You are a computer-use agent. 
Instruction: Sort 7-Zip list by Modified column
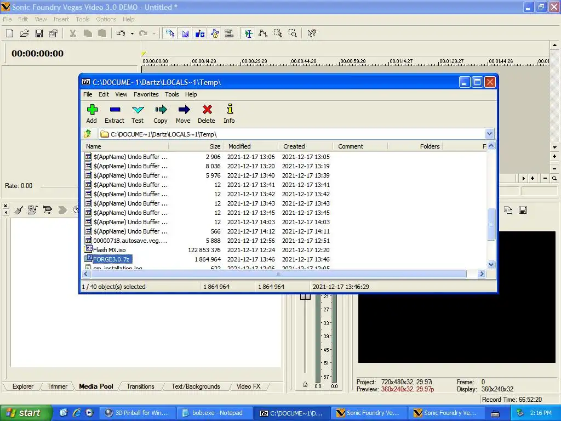(251, 146)
